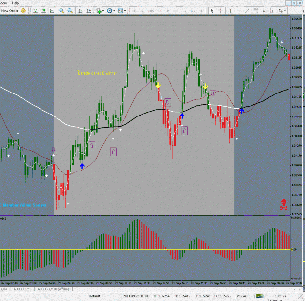Screen dimensions: 305x301
Task: Open the Help menu
Action: point(15,3)
